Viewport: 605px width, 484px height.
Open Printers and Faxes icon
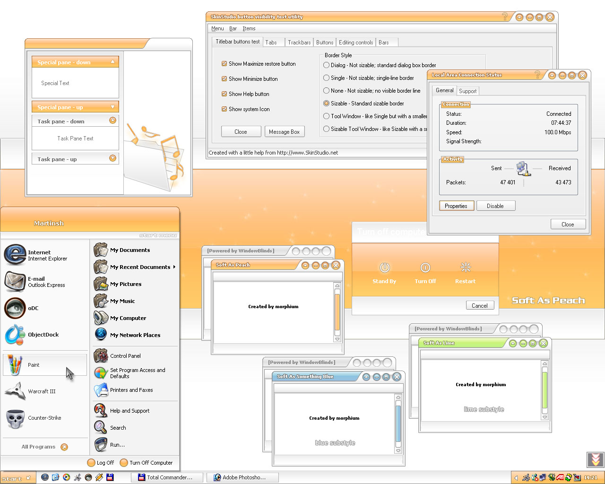coord(101,390)
